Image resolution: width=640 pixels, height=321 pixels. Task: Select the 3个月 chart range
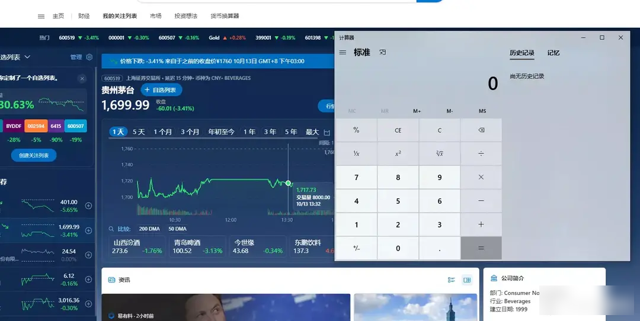190,131
